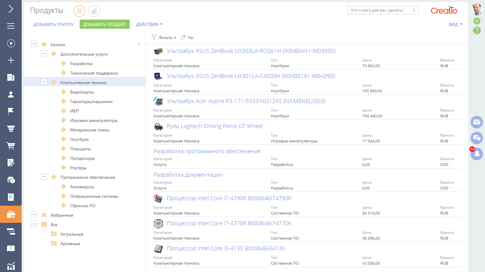Collapse the Избранные node
This screenshot has height=272, width=485.
34,214
